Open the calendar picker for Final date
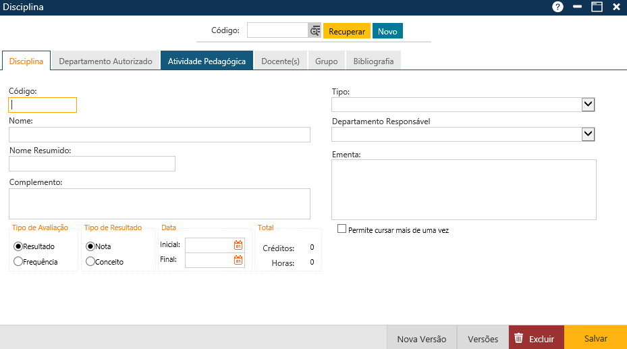This screenshot has height=349, width=627. (238, 260)
